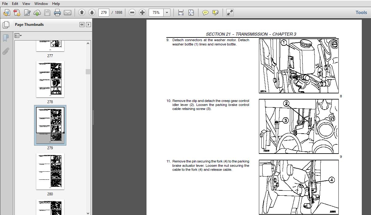Send the file by email envelope icon
This screenshot has width=371, height=215.
click(67, 13)
